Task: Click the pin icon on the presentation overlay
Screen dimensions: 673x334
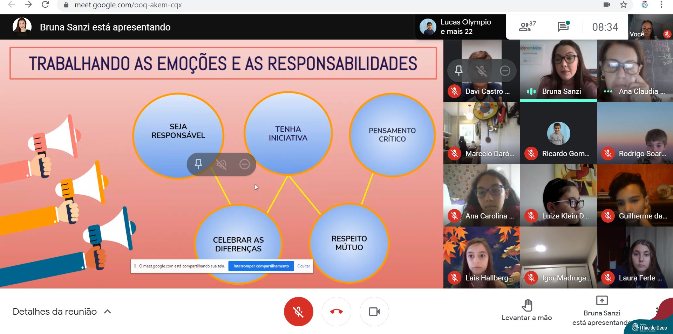Action: (x=198, y=164)
